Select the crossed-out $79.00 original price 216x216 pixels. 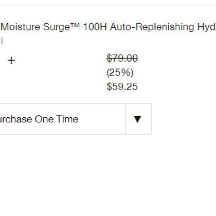[x=122, y=58]
